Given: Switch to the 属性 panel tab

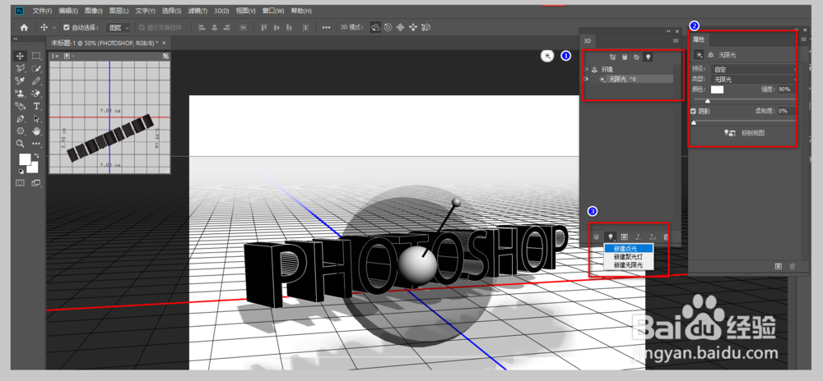Looking at the screenshot, I should (699, 39).
